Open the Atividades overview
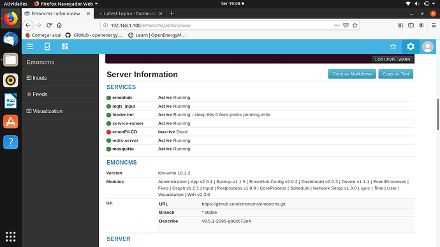Image resolution: width=440 pixels, height=247 pixels. pyautogui.click(x=15, y=4)
